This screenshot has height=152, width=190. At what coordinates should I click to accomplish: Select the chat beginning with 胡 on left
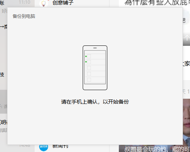(x=4, y=126)
